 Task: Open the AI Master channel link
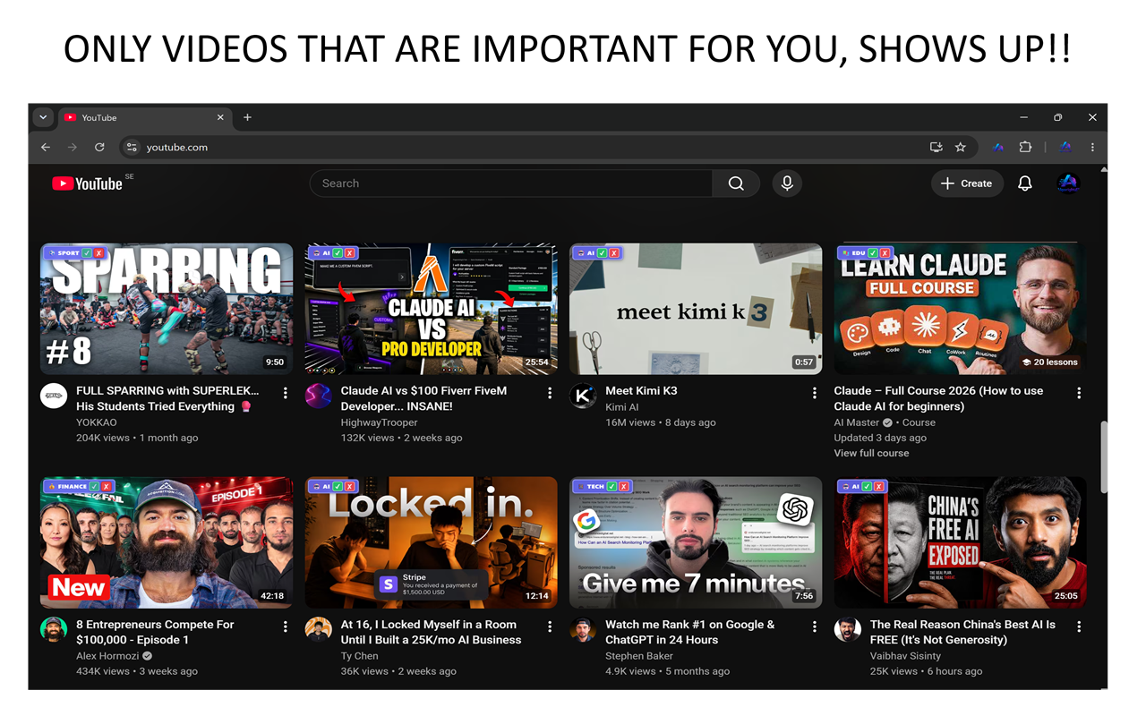click(857, 422)
